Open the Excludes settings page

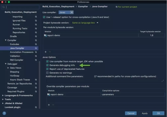point(14,44)
